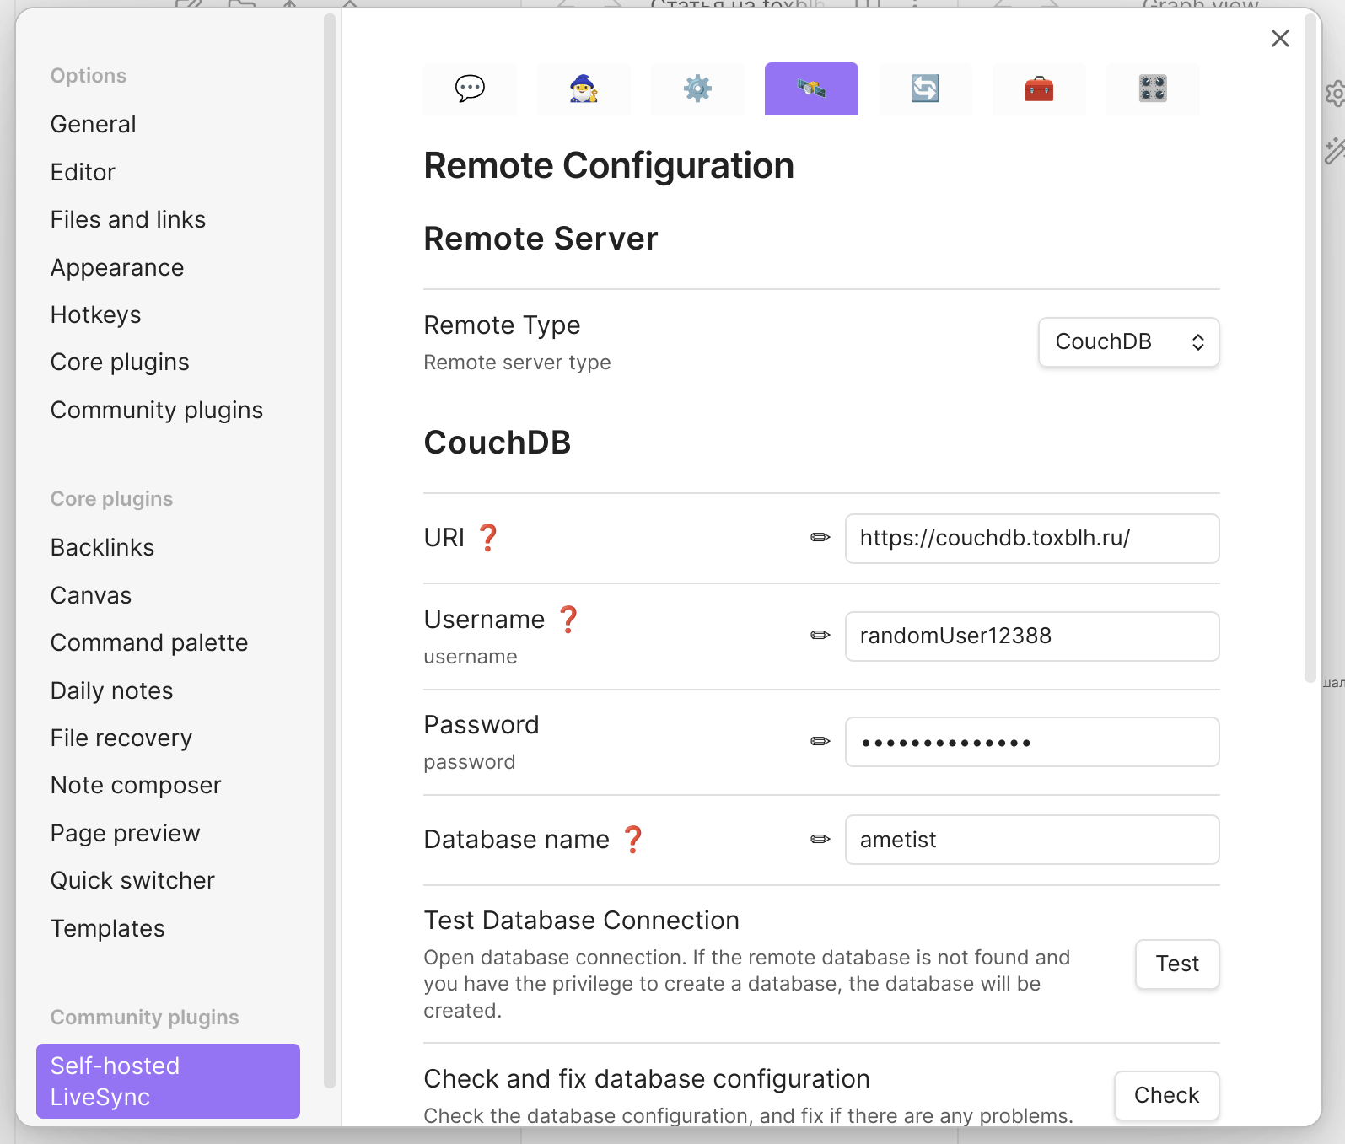The width and height of the screenshot is (1345, 1144).
Task: Open the speech bubble change log tab
Action: pos(470,89)
